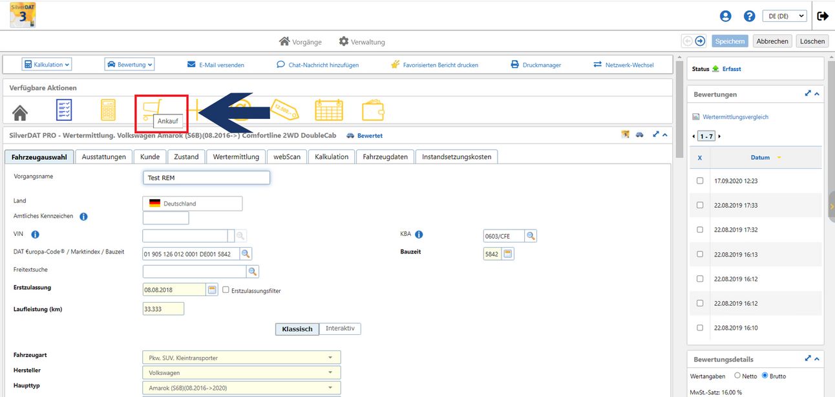Select the Netto radio button

(737, 376)
